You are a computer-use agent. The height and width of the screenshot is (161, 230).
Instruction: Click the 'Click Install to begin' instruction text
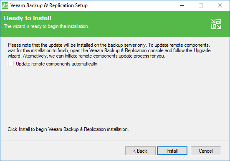[68, 129]
